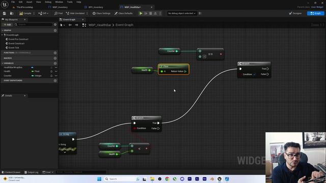This screenshot has width=326, height=183.
Task: Open Chrome from the taskbar
Action: (167, 179)
